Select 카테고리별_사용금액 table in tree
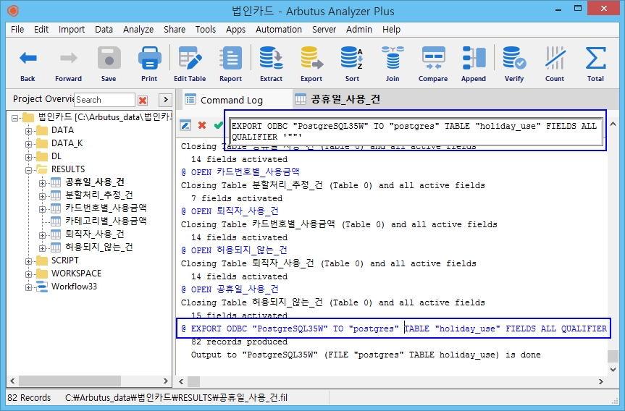Screen dimensions: 625x411 [106, 221]
